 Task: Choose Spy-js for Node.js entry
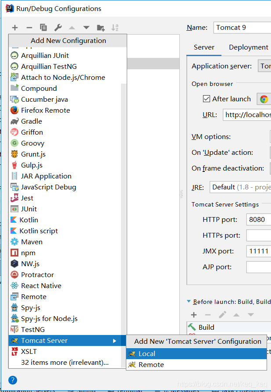click(x=65, y=319)
